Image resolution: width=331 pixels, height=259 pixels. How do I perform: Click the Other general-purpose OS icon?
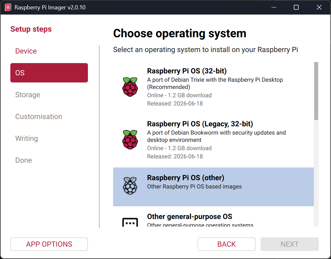click(130, 222)
